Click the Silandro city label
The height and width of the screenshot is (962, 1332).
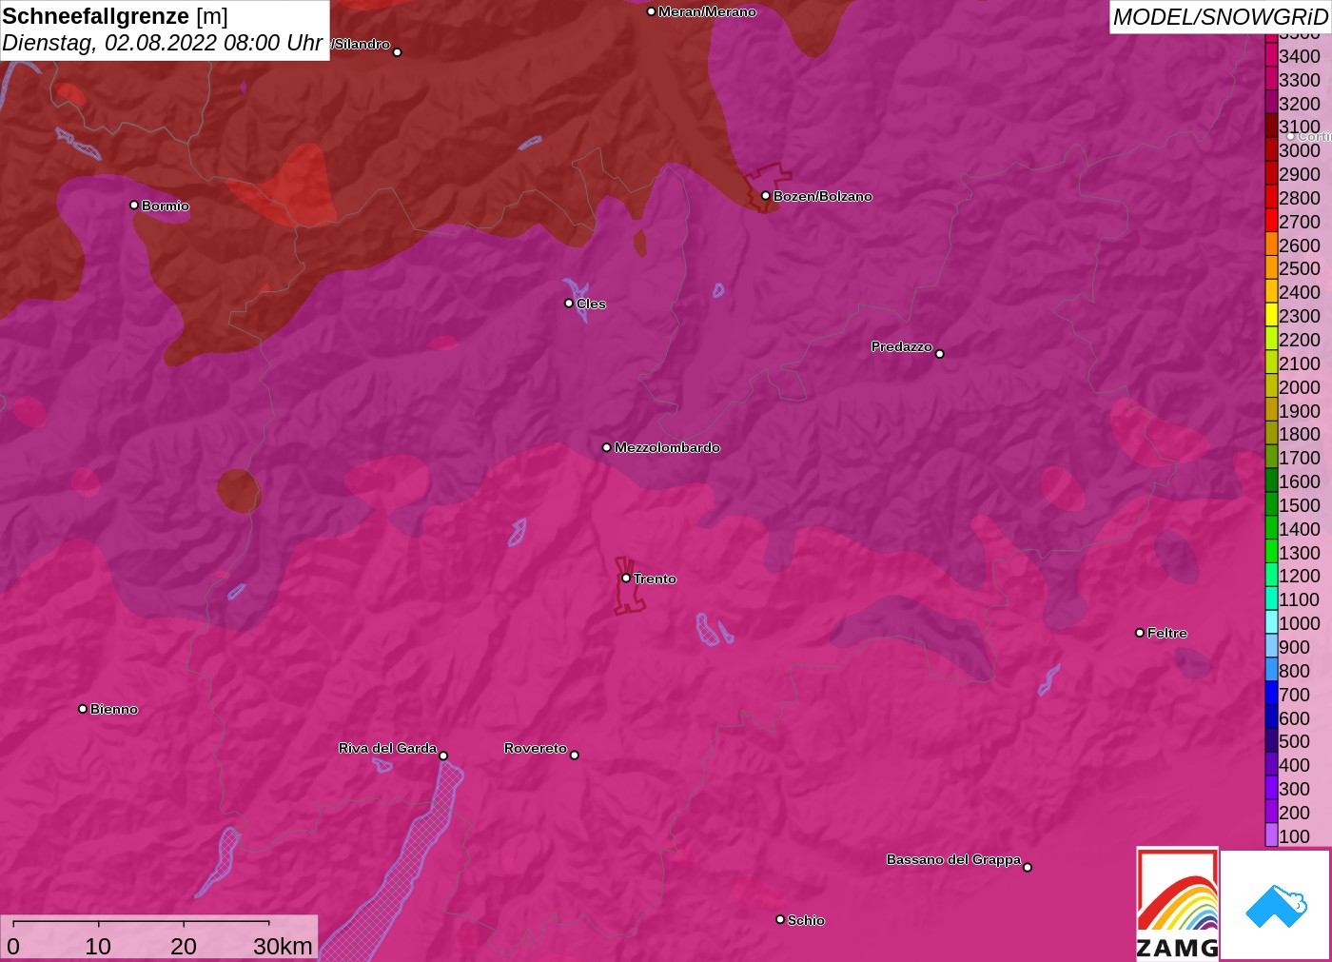361,44
